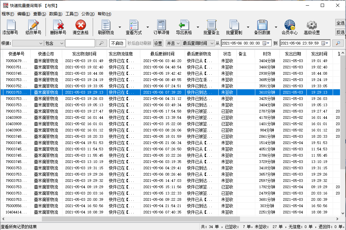Screen dimensions: 346x230
Task: Click the date range search magnifier button
Action: pyautogui.click(x=338, y=43)
